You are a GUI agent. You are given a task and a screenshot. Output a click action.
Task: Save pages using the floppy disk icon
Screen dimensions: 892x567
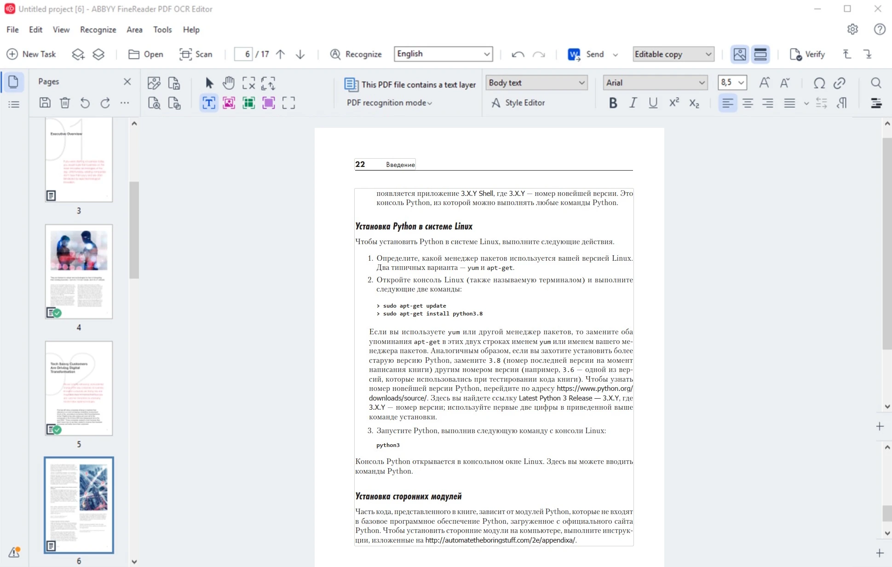click(x=45, y=103)
